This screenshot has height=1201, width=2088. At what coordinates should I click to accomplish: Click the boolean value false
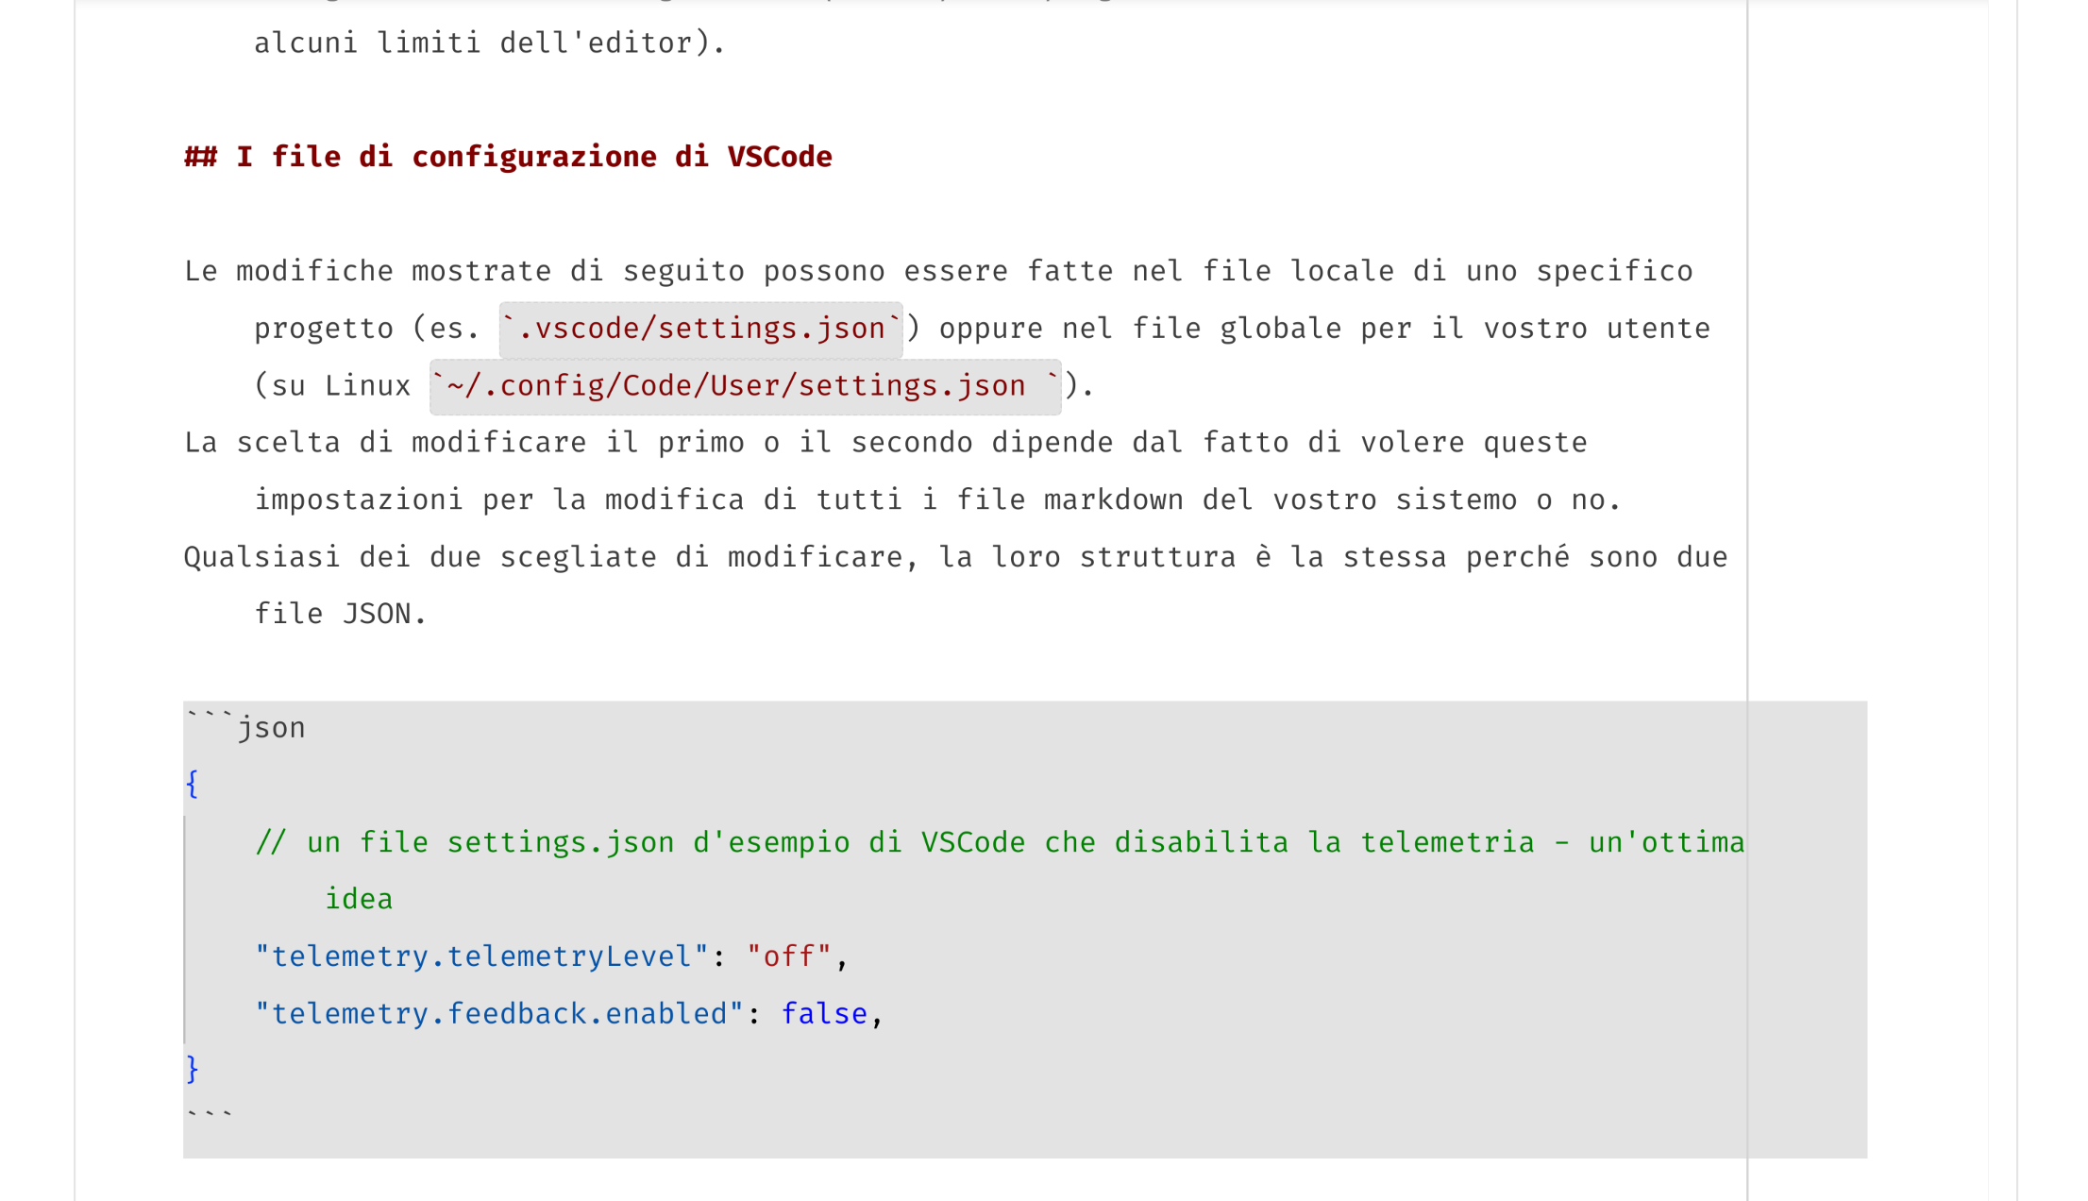[824, 1013]
